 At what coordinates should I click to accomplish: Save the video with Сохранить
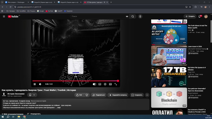point(137,95)
